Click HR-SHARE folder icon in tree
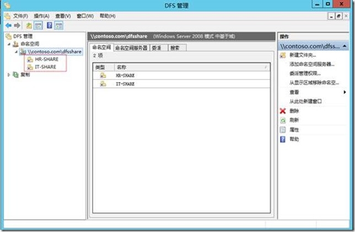This screenshot has width=355, height=232. point(30,60)
